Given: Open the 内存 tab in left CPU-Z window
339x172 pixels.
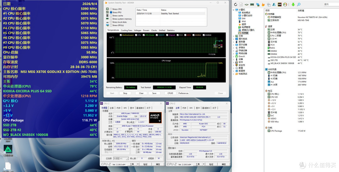Looking at the screenshot, I should 118,108.
